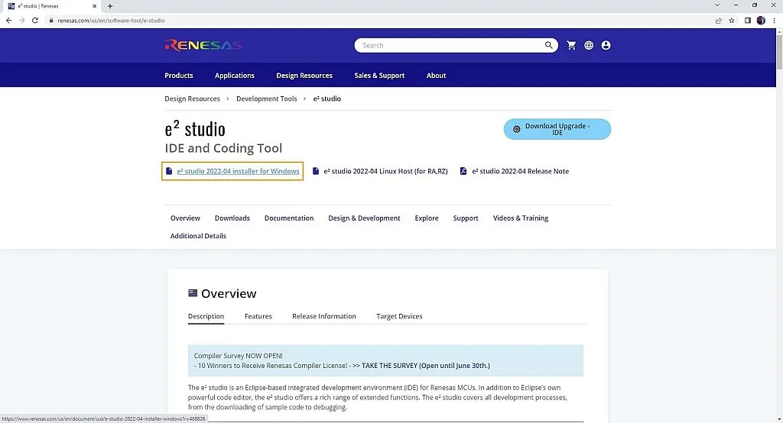Jump to Overview section link
783x423 pixels.
coord(185,218)
